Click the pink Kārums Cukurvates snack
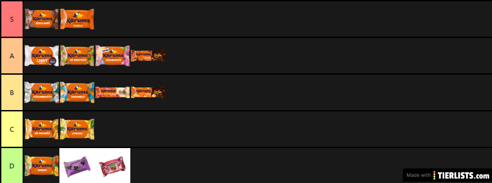Screen dimensions: 492x183 click(x=113, y=56)
